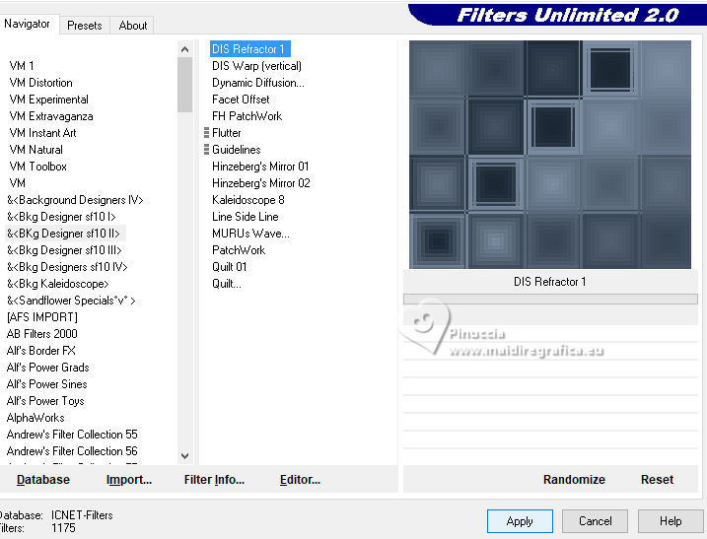Select the VM Toolbox category
This screenshot has width=707, height=539.
[37, 167]
